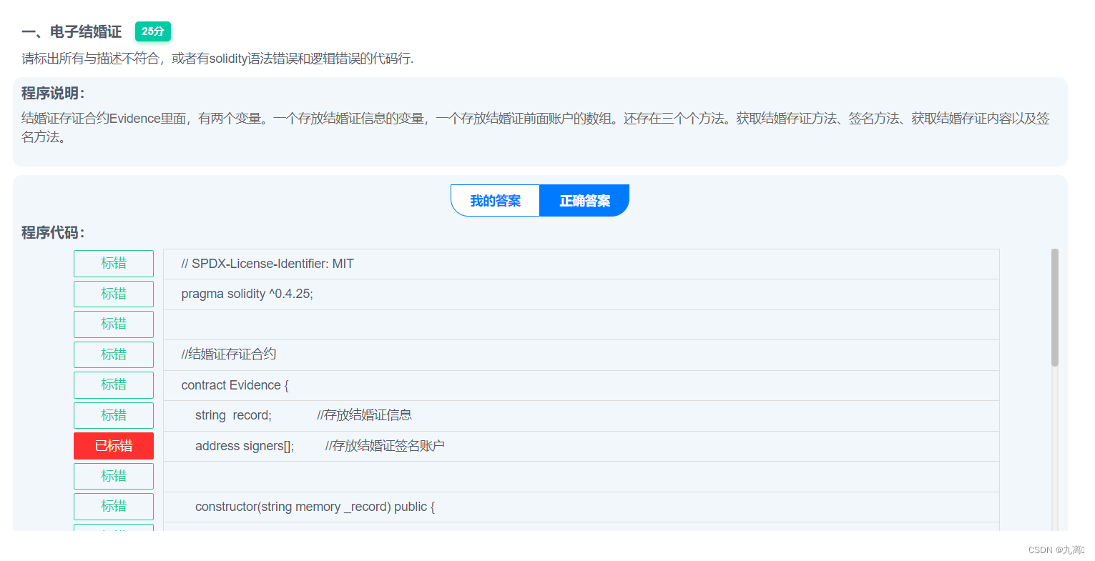Mark error on the contract Evidence line

[114, 385]
